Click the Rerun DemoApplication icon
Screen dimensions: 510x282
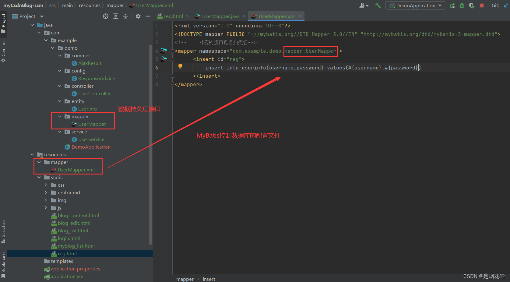coord(452,5)
